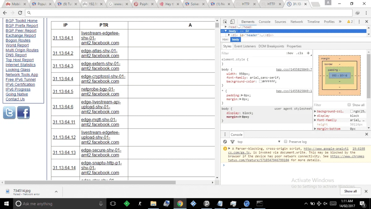The width and height of the screenshot is (371, 209).
Task: Open the console execution context dropdown
Action: 259,142
